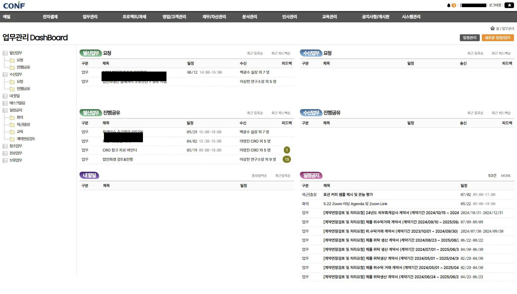Viewport: 517px width, 294px height.
Task: Open the 공지사항/게시판 menu
Action: click(x=375, y=17)
